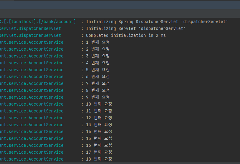Viewport: 240px width, 164px height.
Task: Click the '16 번째 요청' log line
Action: click(x=99, y=145)
